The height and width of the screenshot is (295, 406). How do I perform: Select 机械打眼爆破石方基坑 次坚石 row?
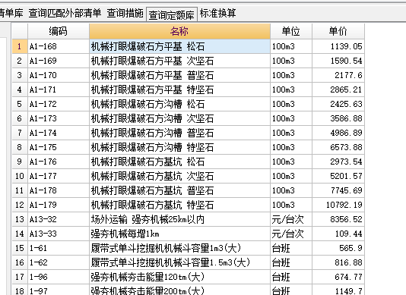click(179, 176)
